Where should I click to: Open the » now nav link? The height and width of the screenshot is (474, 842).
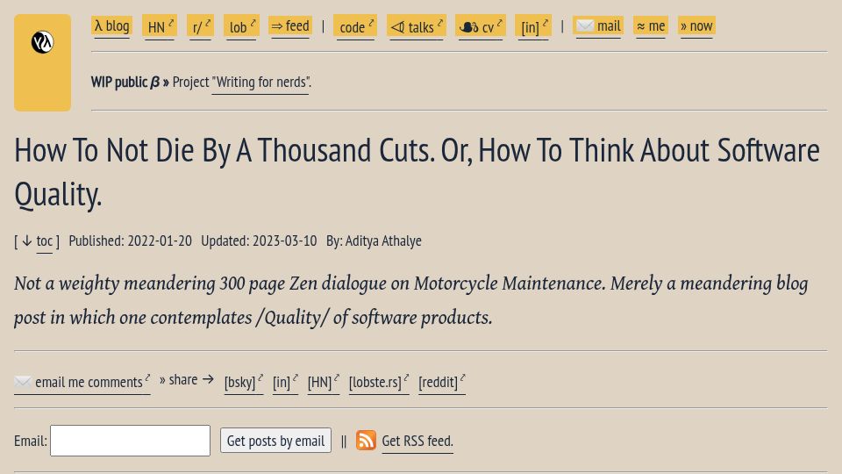tap(696, 25)
